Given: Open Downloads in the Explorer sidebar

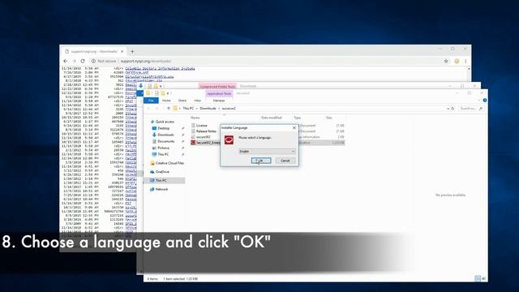Looking at the screenshot, I should 165,135.
